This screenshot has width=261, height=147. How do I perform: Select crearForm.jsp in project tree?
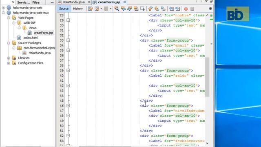[x=44, y=33]
